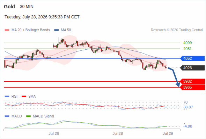
Task: Click the pink MA 20 legend swatch
Action: (x=7, y=30)
